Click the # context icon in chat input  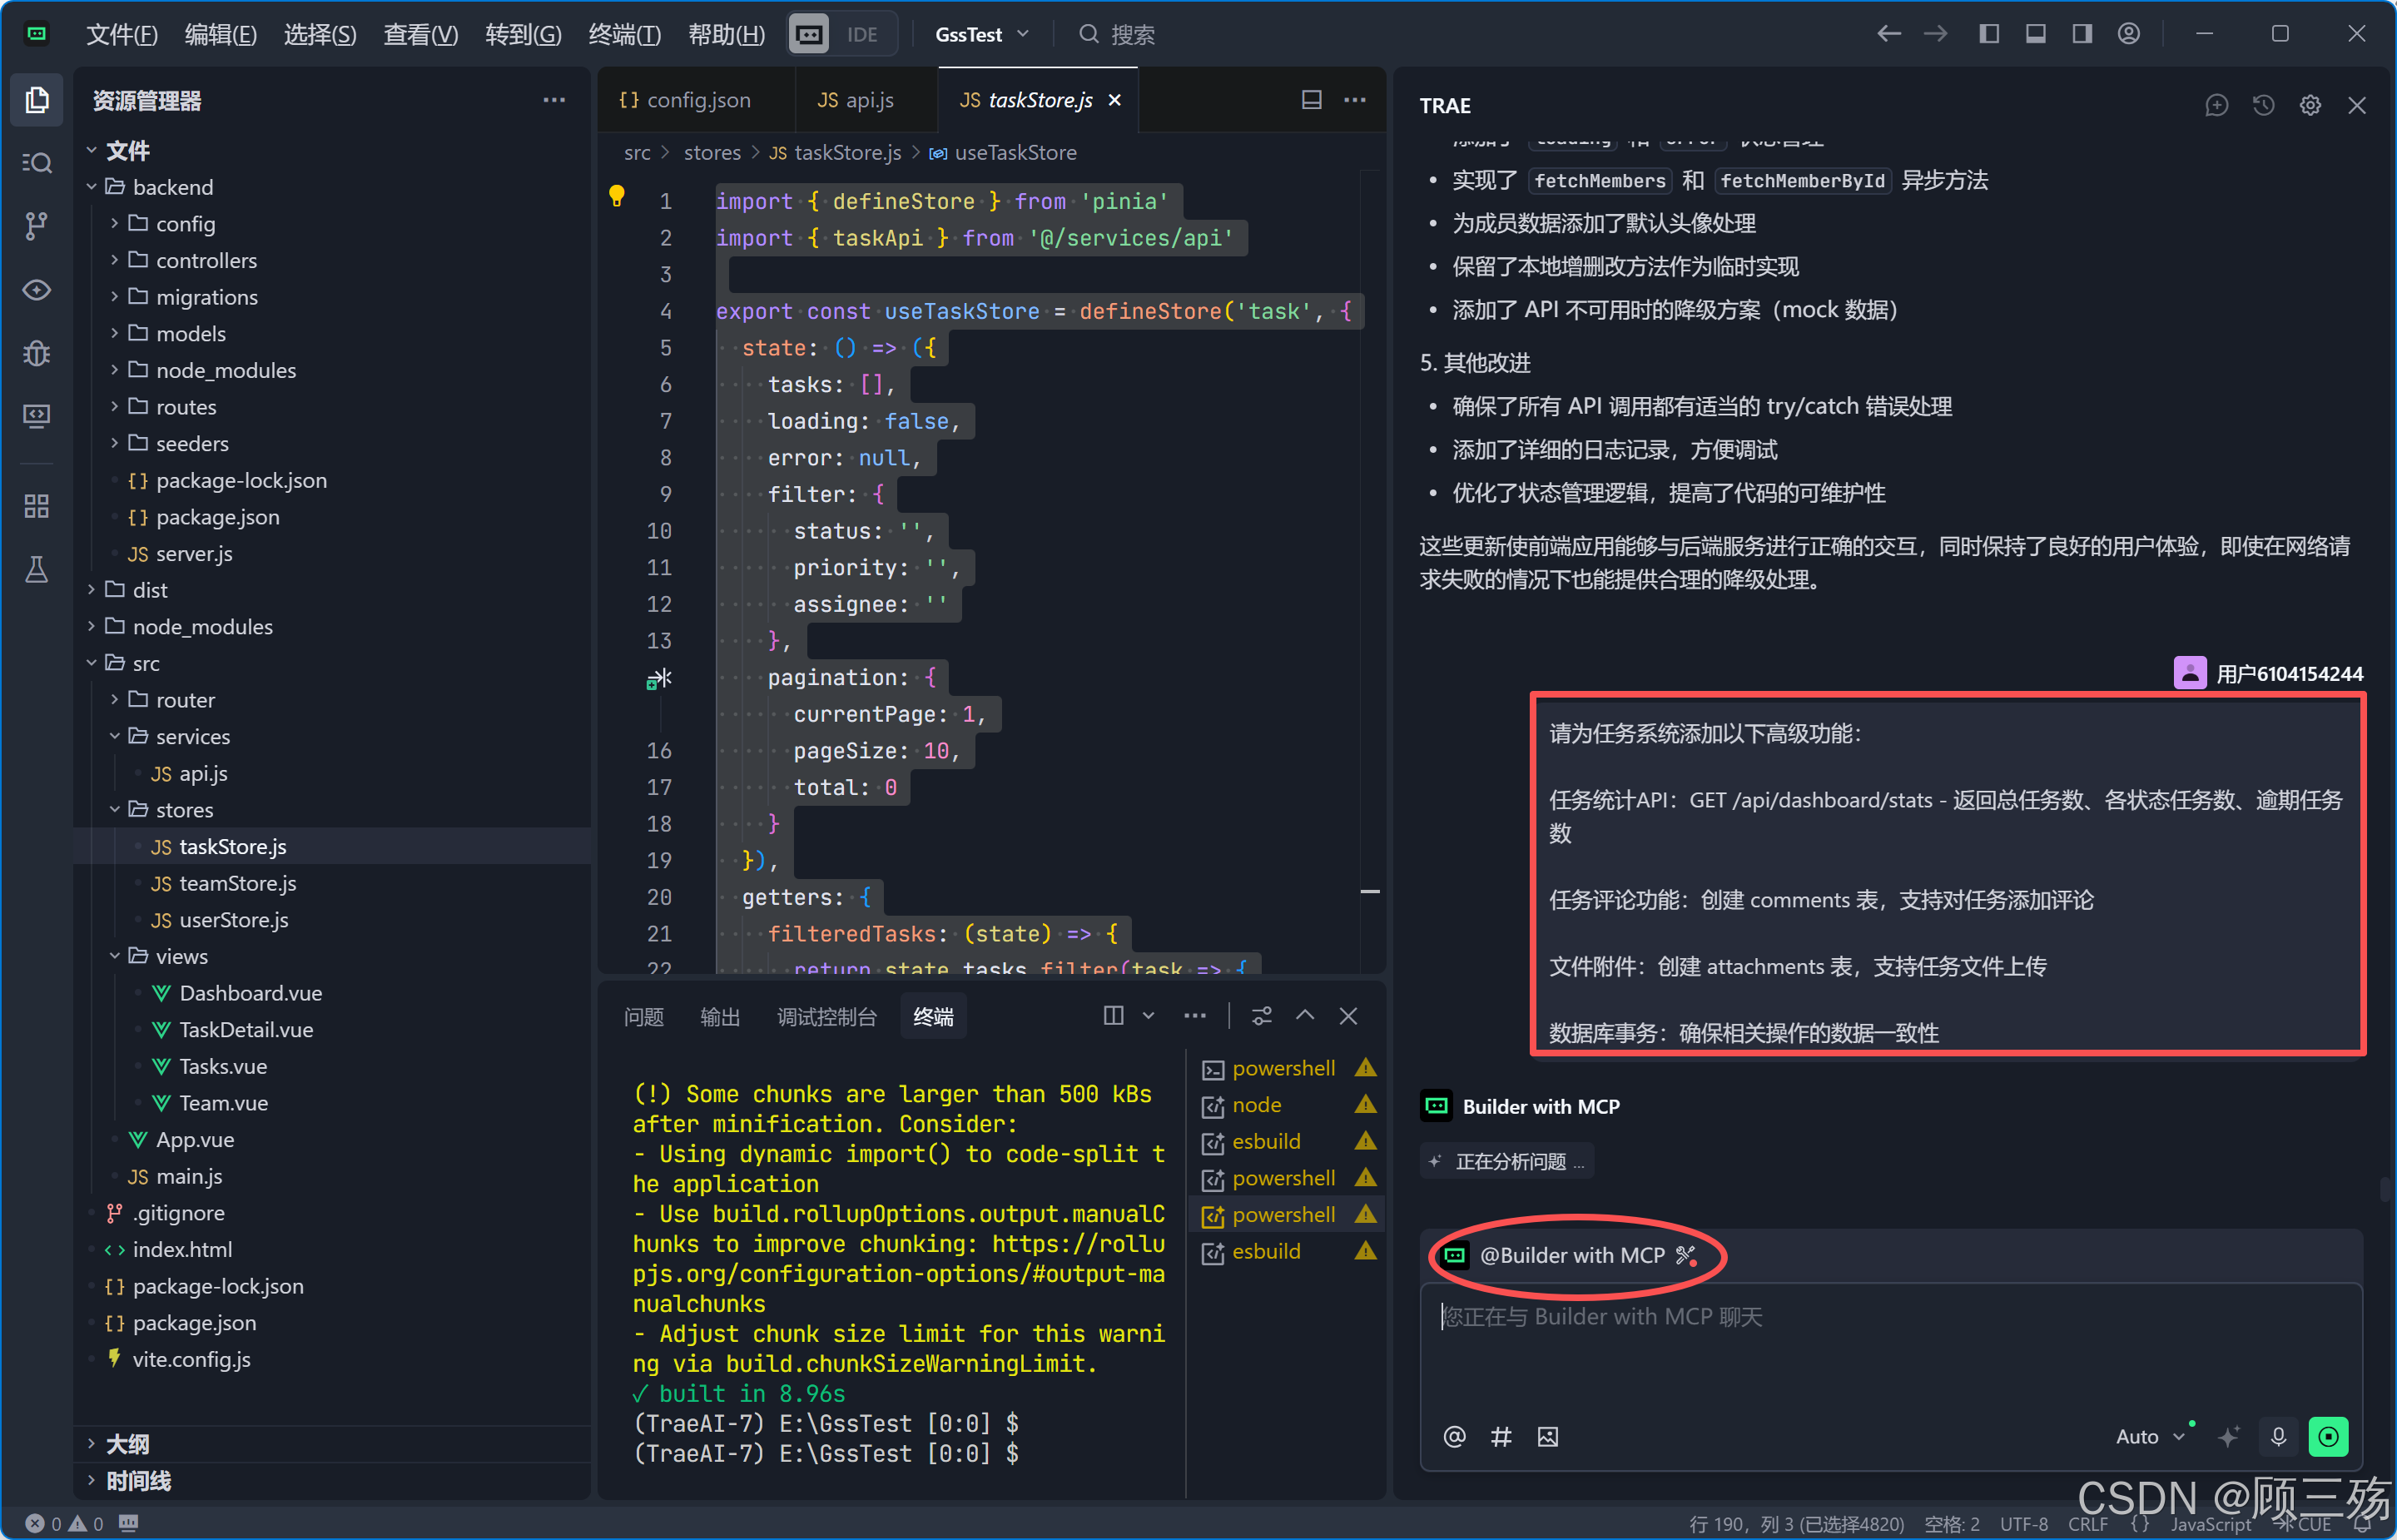pyautogui.click(x=1501, y=1437)
